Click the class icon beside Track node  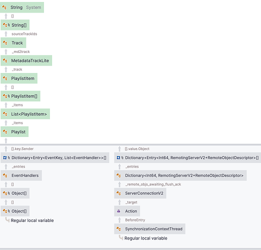tap(5, 43)
